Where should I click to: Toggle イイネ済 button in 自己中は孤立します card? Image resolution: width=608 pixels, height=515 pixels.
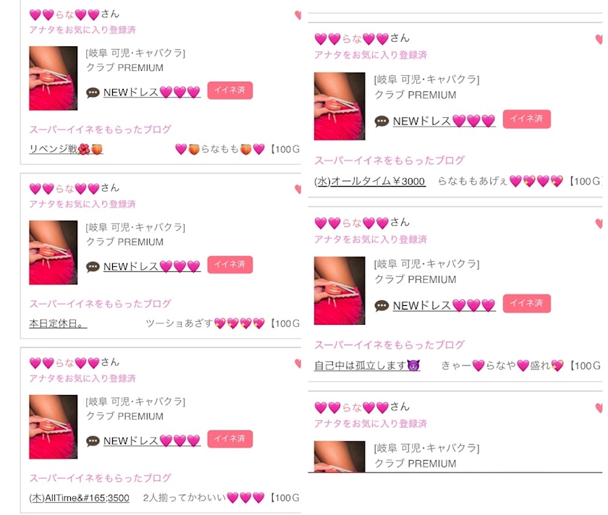(x=527, y=303)
